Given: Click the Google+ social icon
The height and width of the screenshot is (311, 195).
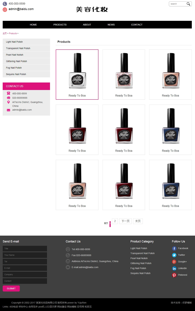Looking at the screenshot, I should pos(174,262).
